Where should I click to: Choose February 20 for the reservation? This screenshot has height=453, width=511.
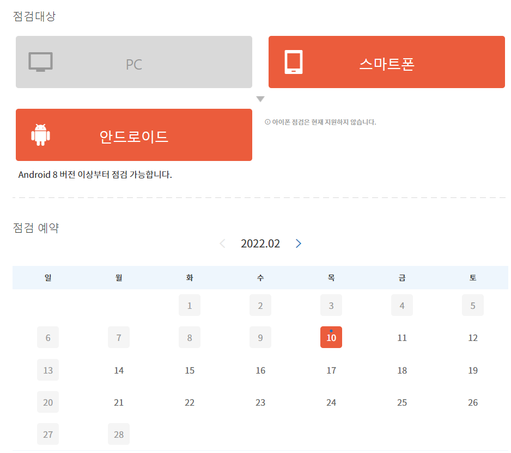coord(48,402)
